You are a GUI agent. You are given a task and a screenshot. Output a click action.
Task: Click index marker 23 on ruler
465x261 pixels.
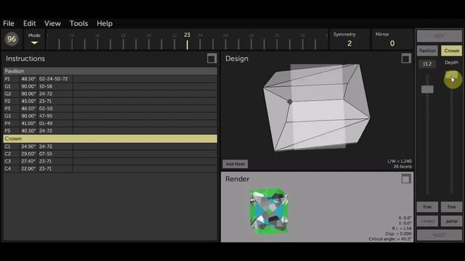[187, 41]
